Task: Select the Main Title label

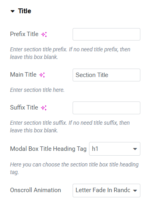Action: [23, 75]
